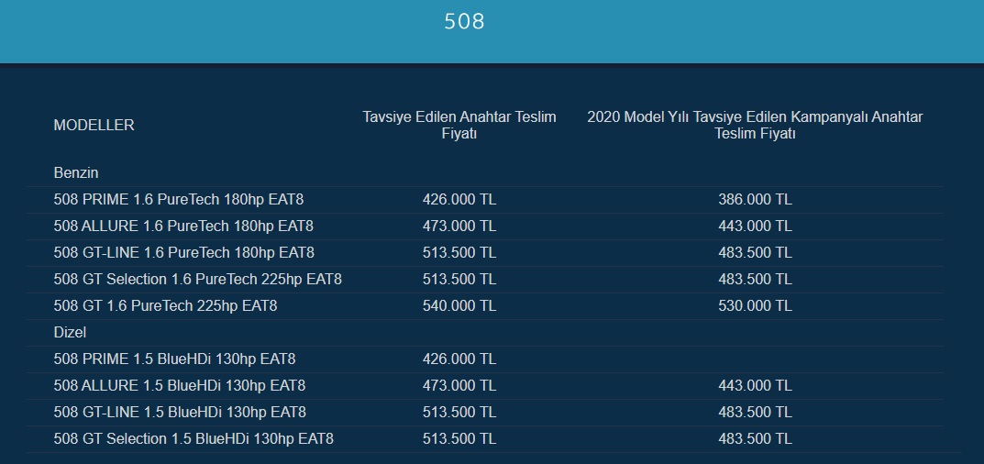The image size is (984, 464).
Task: Select 426.000 TL price of PRIME BlueHDi
Action: click(459, 359)
